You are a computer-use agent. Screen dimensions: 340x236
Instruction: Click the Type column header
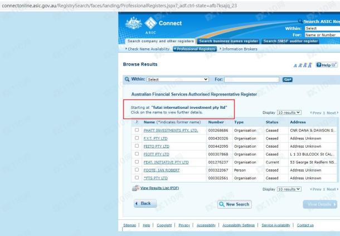coord(239,122)
